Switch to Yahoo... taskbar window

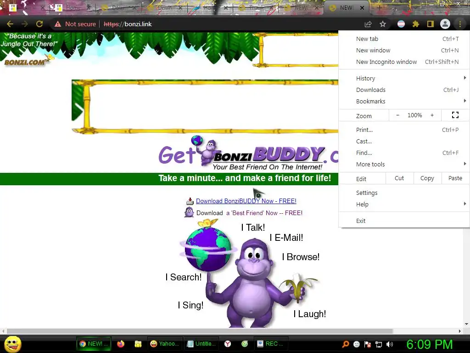(164, 344)
